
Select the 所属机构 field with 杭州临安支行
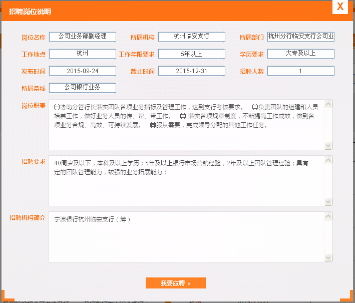click(x=192, y=37)
